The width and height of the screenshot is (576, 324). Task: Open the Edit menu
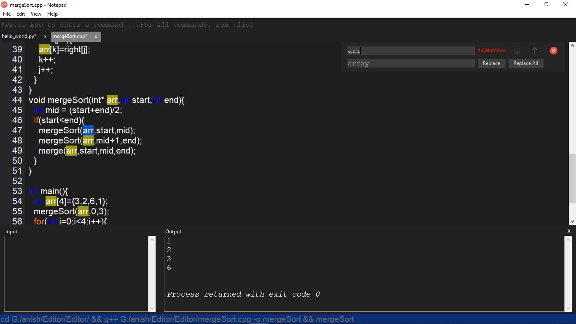click(x=20, y=13)
